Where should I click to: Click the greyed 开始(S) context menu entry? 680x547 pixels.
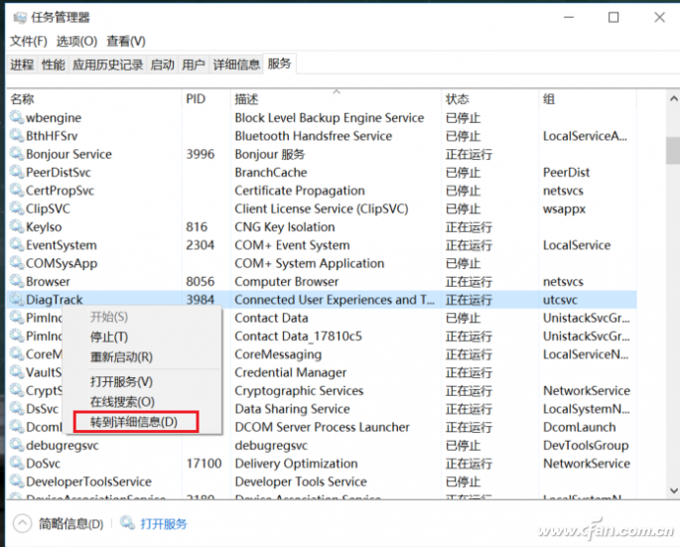tap(109, 317)
